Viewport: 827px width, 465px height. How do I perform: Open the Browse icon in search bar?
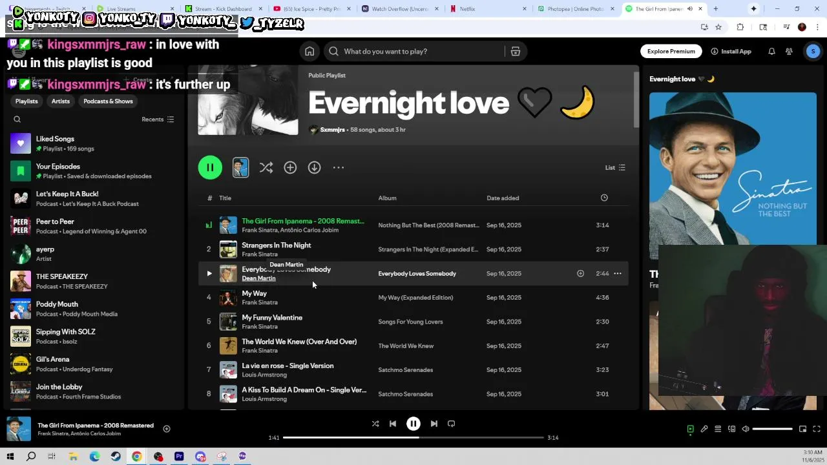[516, 52]
